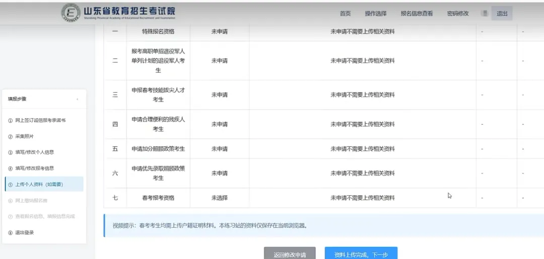Image resolution: width=544 pixels, height=259 pixels.
Task: Select step 网上缴纳报名费
Action: 27,201
